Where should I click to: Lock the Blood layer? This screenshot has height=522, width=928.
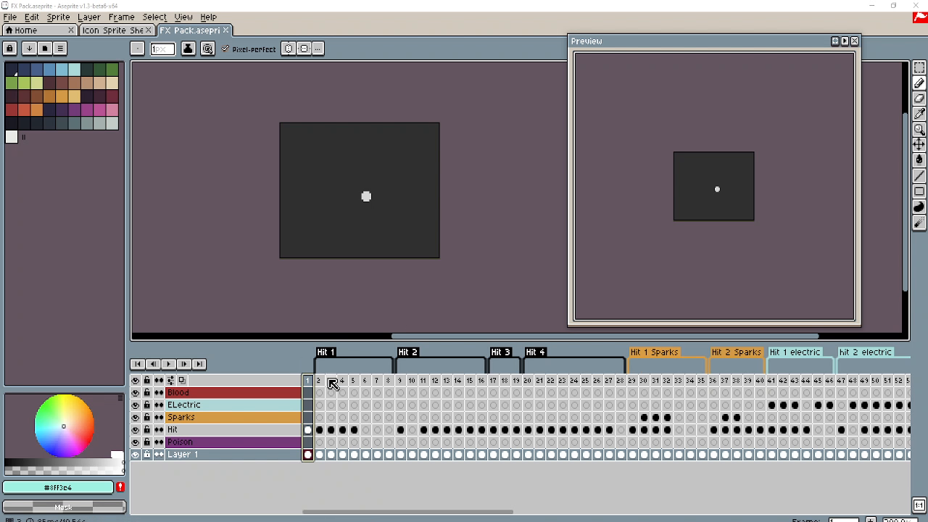coord(147,392)
